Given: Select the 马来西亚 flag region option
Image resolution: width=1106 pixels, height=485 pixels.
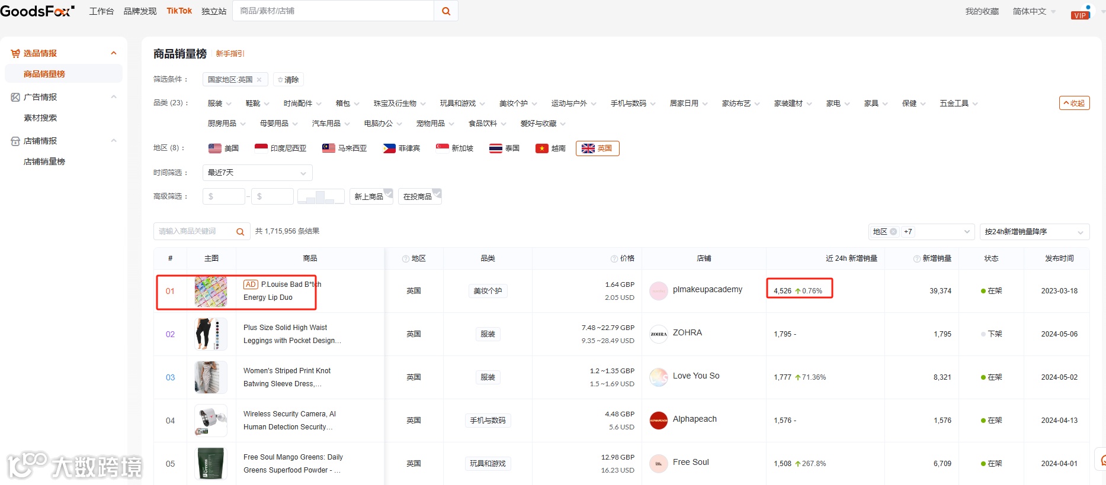Looking at the screenshot, I should [344, 148].
